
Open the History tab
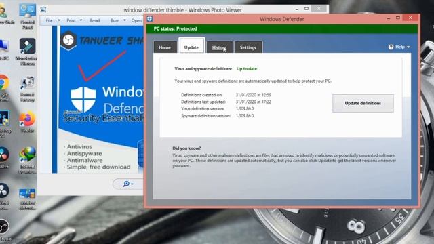point(219,47)
